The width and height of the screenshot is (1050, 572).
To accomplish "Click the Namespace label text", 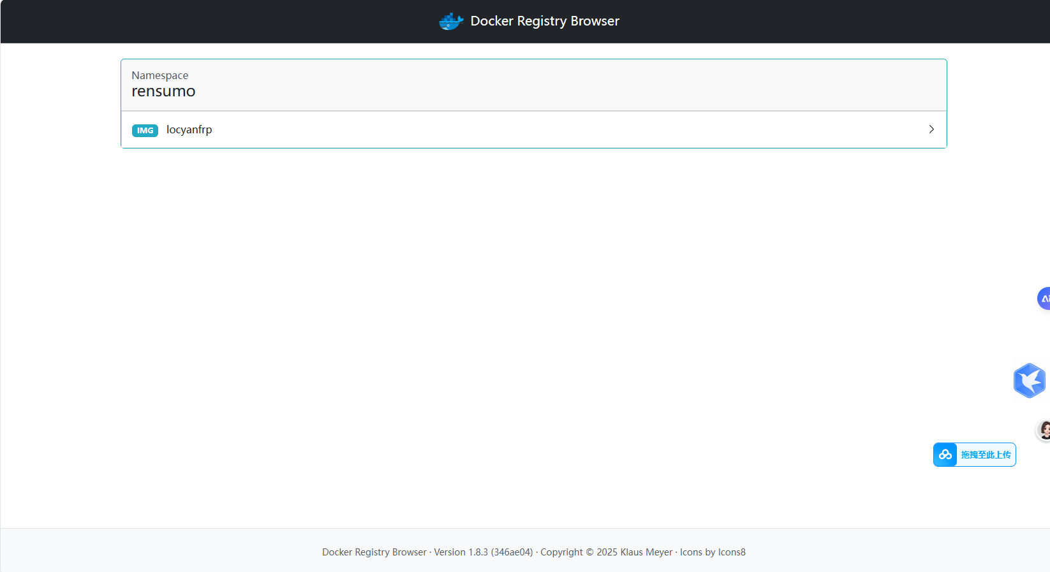I will pos(160,75).
